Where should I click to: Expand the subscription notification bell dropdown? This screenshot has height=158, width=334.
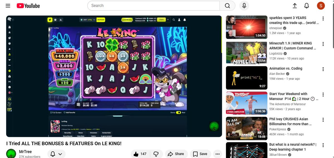pyautogui.click(x=56, y=154)
